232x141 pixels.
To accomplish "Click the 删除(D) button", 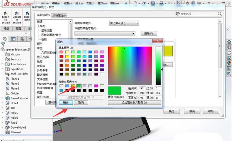I will [149, 33].
